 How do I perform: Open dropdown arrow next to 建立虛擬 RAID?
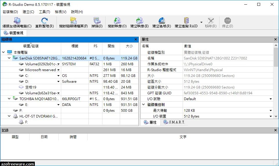[202, 22]
